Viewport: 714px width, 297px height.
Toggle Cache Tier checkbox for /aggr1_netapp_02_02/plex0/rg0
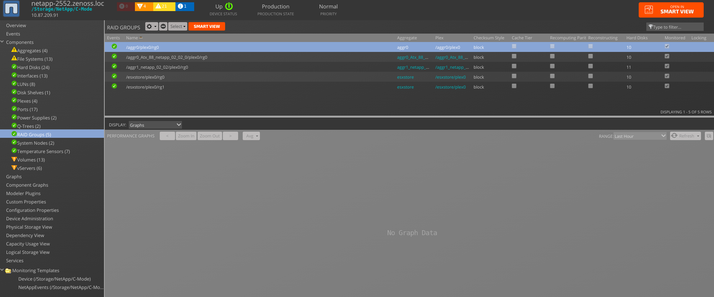[x=514, y=66]
